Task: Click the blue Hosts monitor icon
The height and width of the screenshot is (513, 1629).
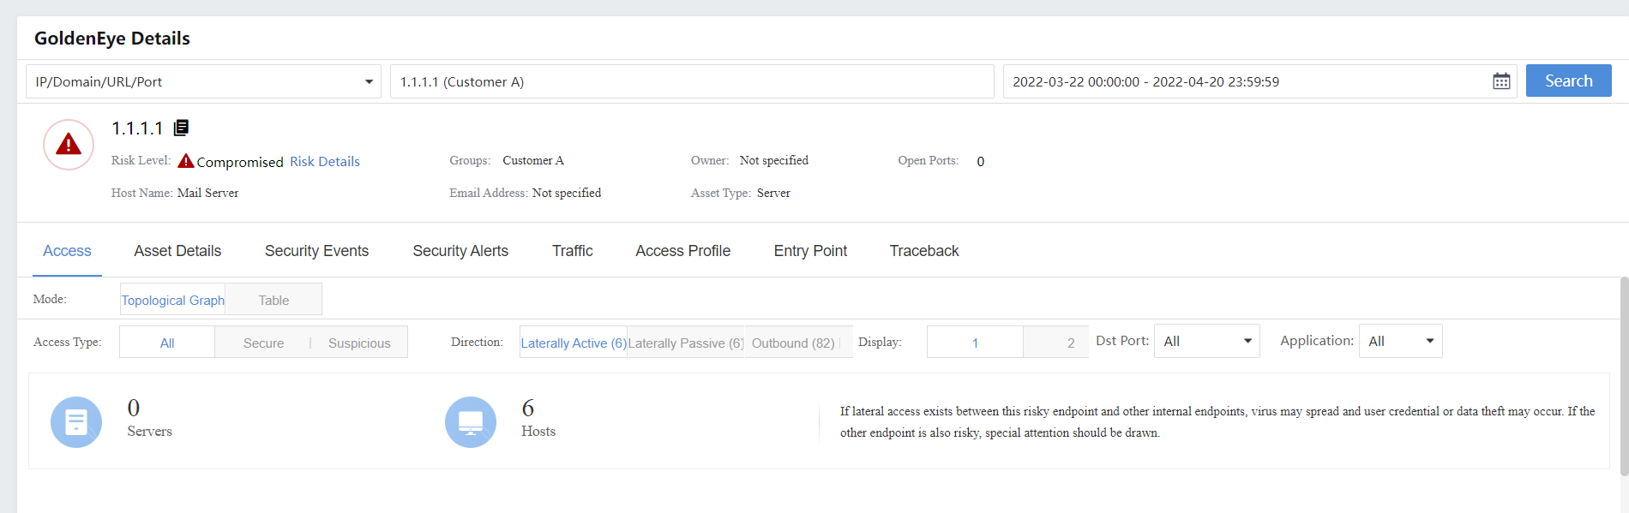Action: (471, 421)
